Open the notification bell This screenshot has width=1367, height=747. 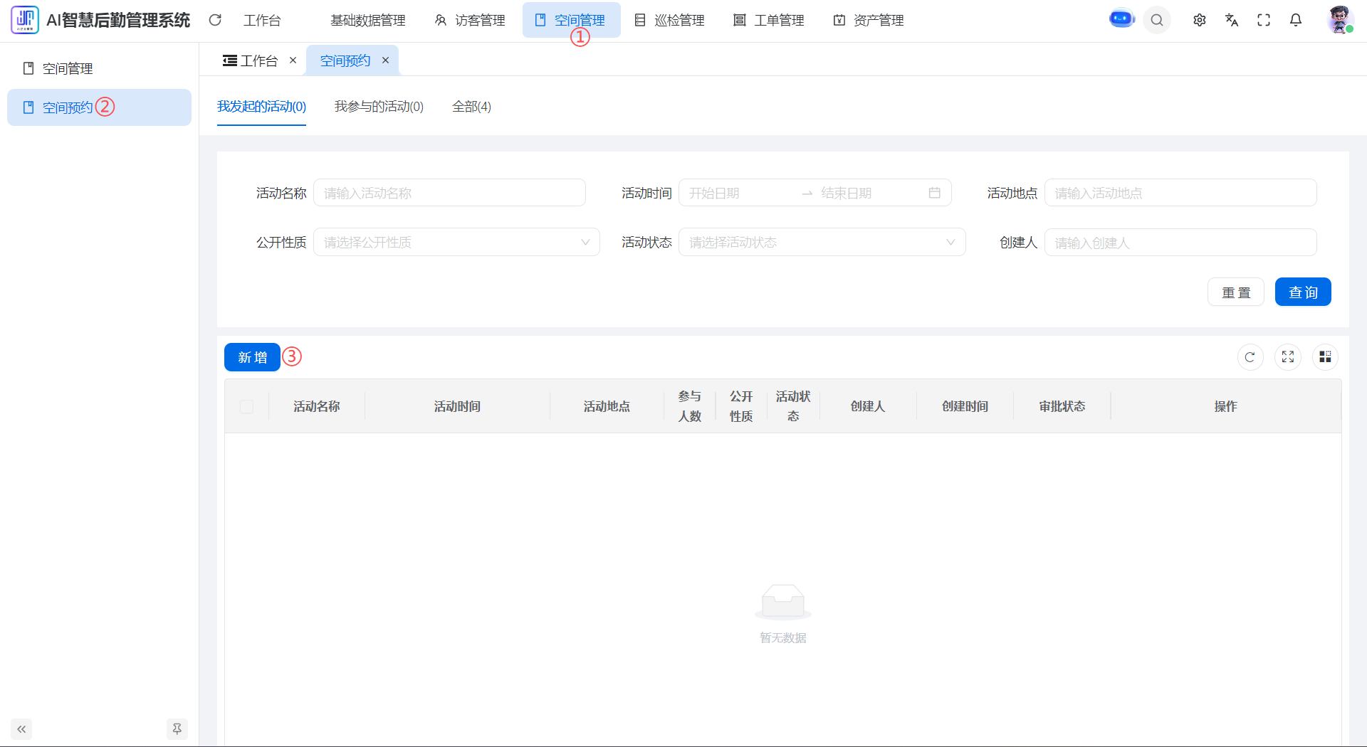(x=1296, y=20)
